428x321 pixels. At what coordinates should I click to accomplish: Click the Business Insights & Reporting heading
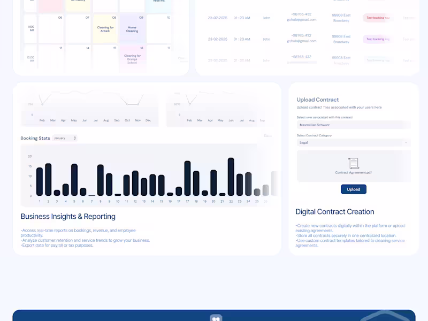pos(68,216)
